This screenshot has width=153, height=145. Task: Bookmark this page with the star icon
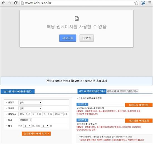pyautogui.click(x=136, y=3)
